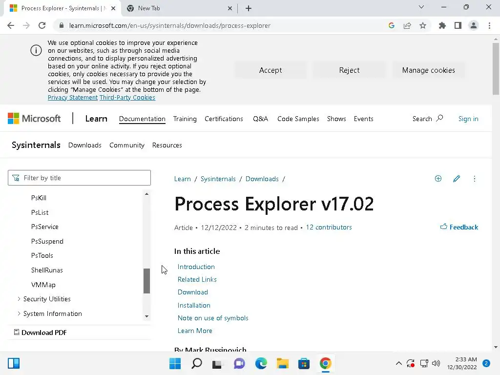Open the Chrome three-dot menu
This screenshot has width=500, height=375.
pos(489,25)
